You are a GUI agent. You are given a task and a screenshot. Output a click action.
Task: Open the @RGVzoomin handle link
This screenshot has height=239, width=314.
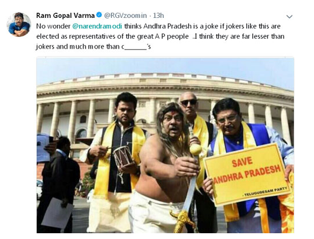click(125, 16)
